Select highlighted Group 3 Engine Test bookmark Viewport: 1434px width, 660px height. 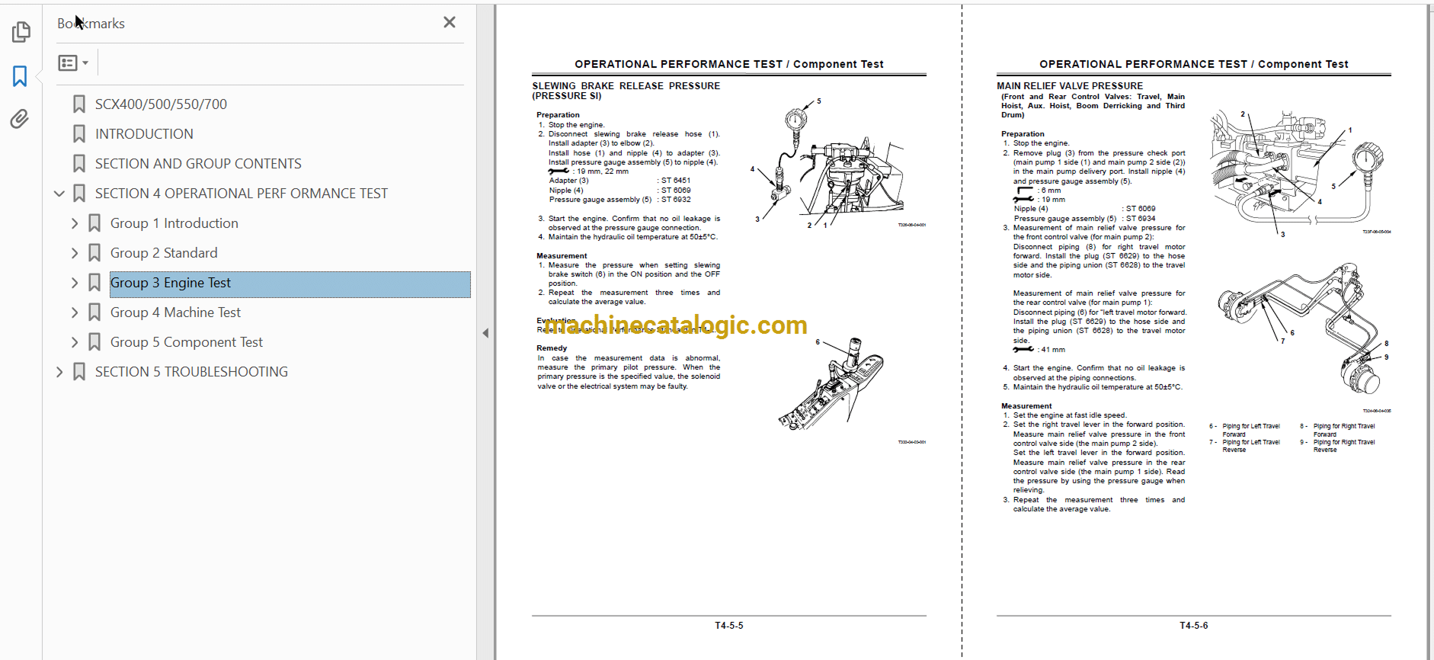tap(290, 284)
